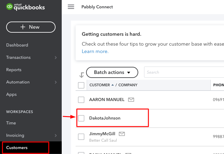Open the AARON MANUEL customer

(107, 99)
